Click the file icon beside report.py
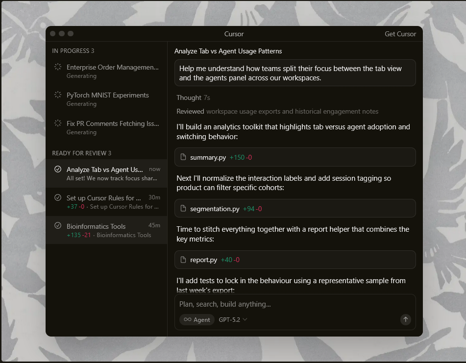Viewport: 466px width, 363px height. [184, 260]
